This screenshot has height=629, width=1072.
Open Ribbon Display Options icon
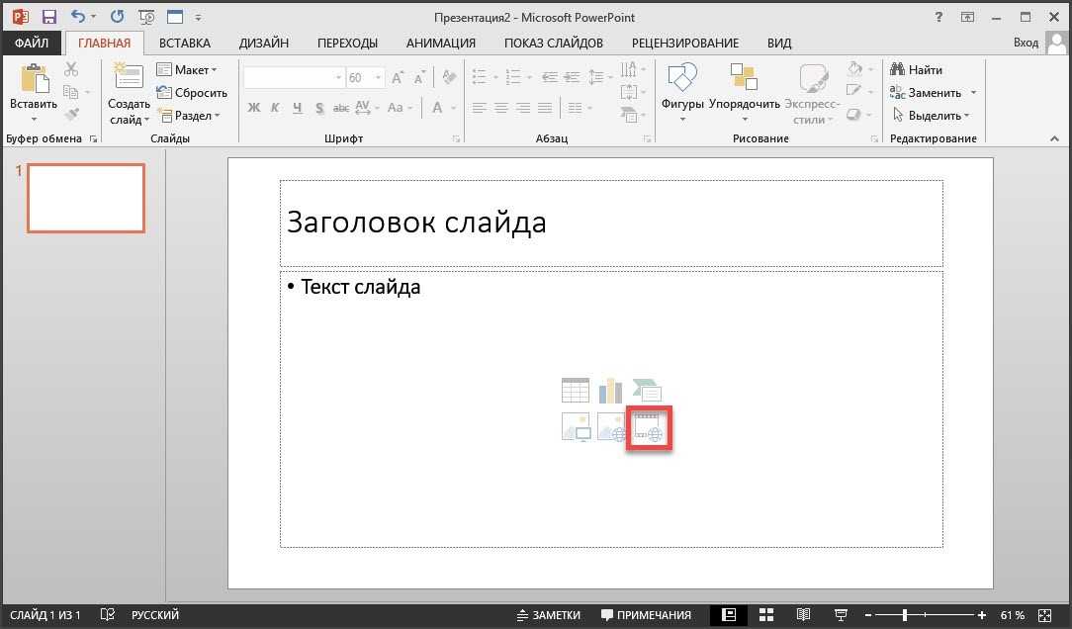coord(967,17)
